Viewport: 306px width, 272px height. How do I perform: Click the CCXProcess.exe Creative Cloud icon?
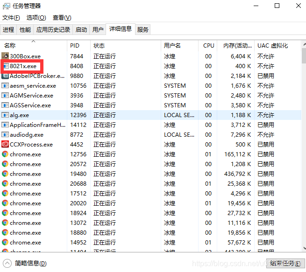[x=5, y=144]
